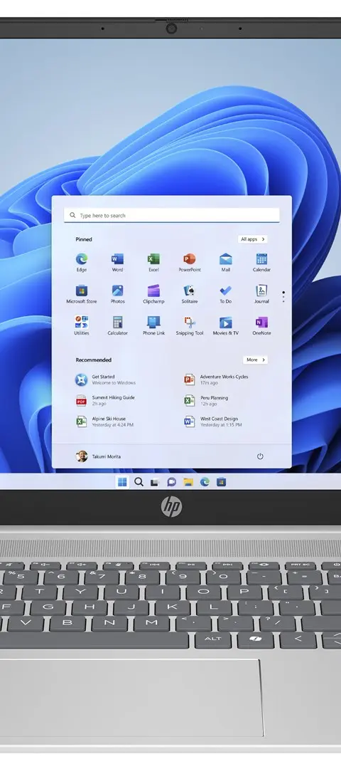The height and width of the screenshot is (769, 341).
Task: Open File Explorer from the taskbar
Action: [x=188, y=482]
